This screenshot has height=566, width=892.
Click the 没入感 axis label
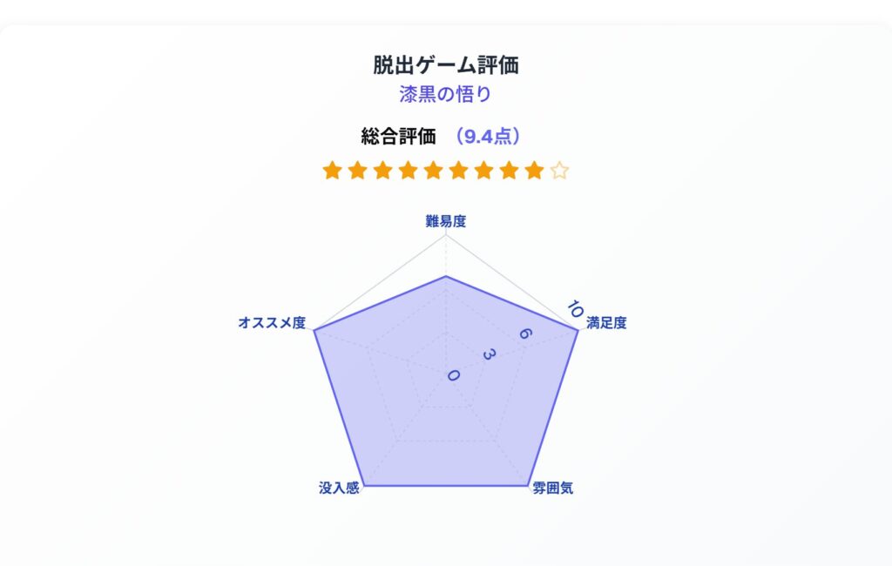pyautogui.click(x=339, y=489)
